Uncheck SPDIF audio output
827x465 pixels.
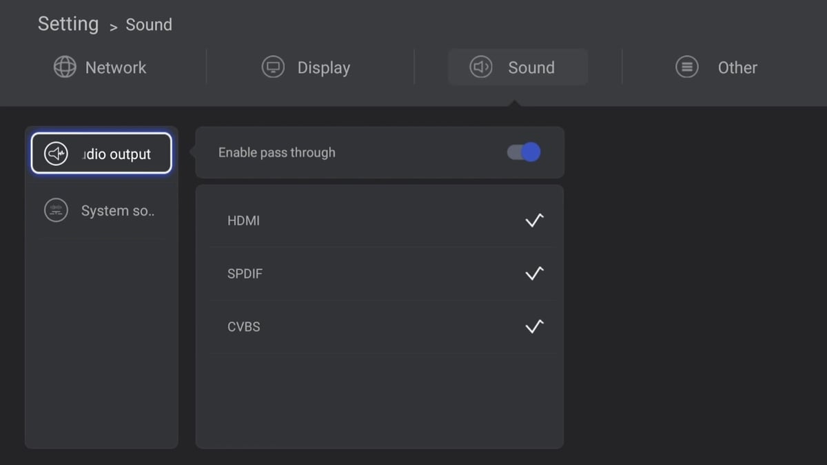[534, 273]
